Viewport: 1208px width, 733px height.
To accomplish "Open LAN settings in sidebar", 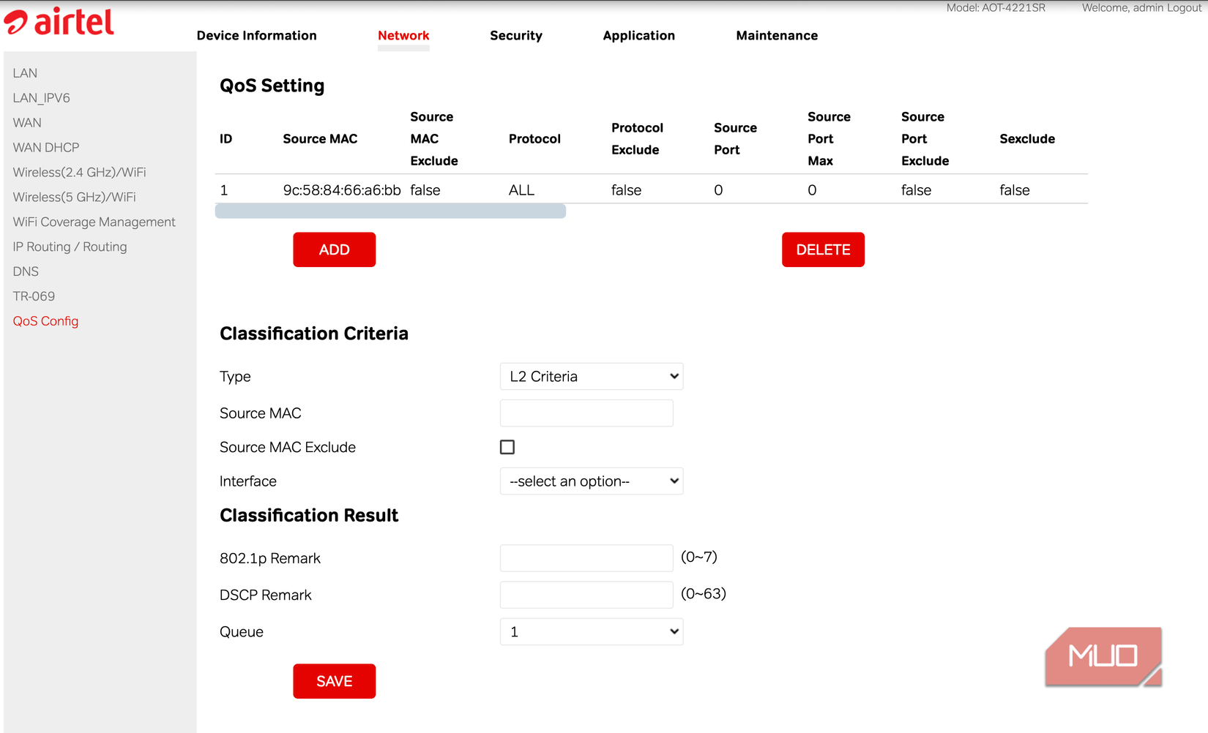I will [25, 73].
